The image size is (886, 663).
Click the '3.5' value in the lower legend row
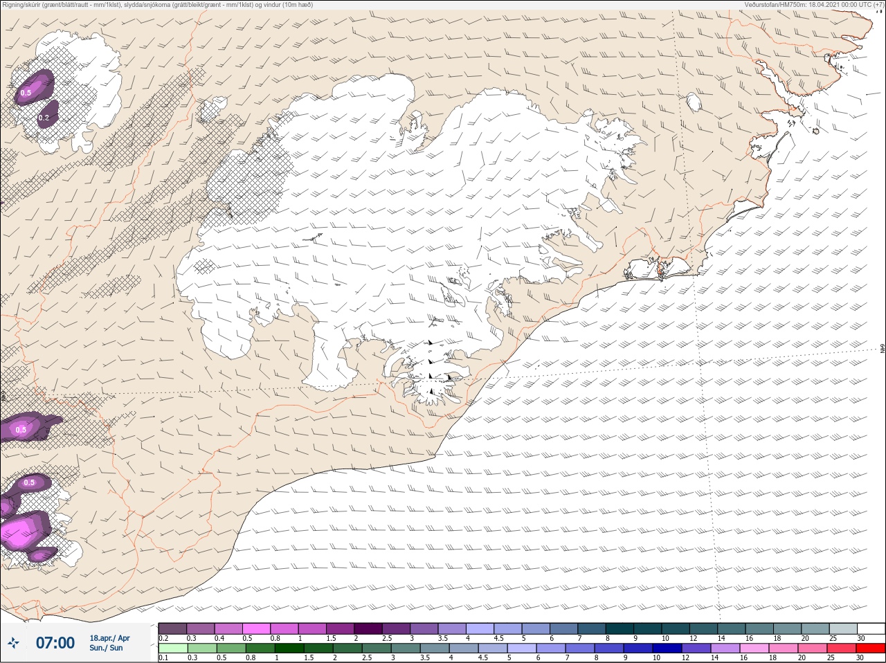click(x=424, y=658)
